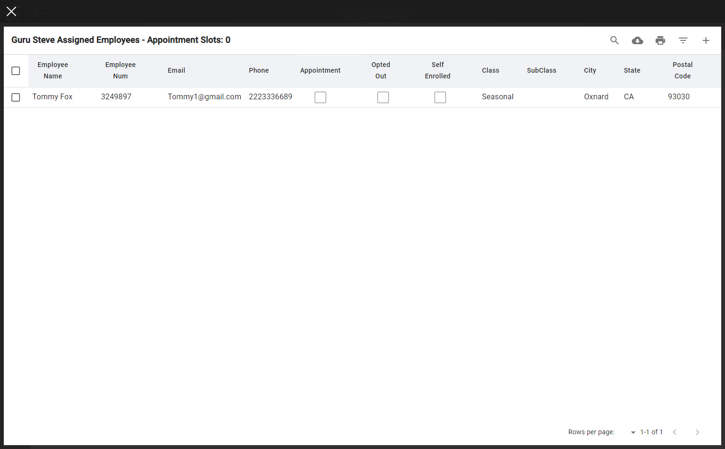Image resolution: width=725 pixels, height=449 pixels.
Task: Click the CA state cell
Action: 628,97
